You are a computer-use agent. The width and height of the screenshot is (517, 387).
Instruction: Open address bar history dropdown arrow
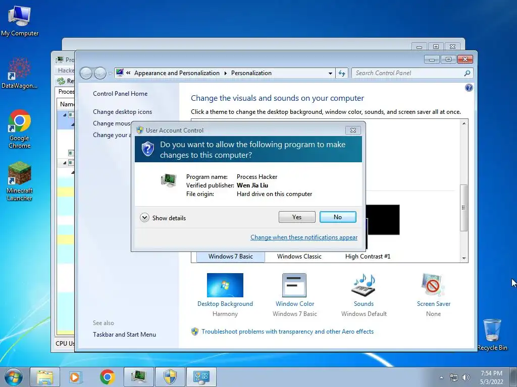point(330,74)
